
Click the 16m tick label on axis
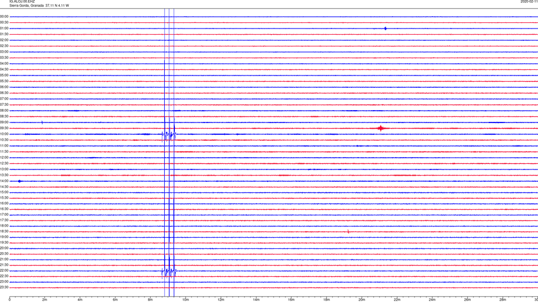click(x=291, y=300)
